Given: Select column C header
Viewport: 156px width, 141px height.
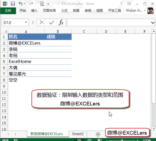Looking at the screenshot, I should 84,31.
